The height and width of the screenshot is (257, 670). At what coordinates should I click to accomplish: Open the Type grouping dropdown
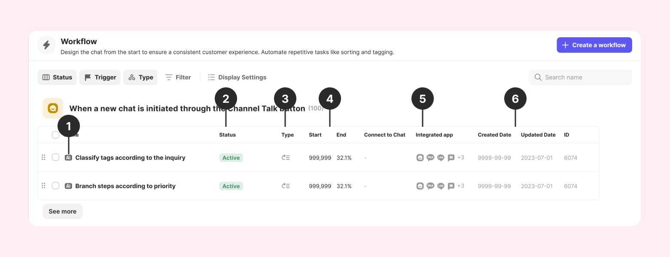point(140,78)
